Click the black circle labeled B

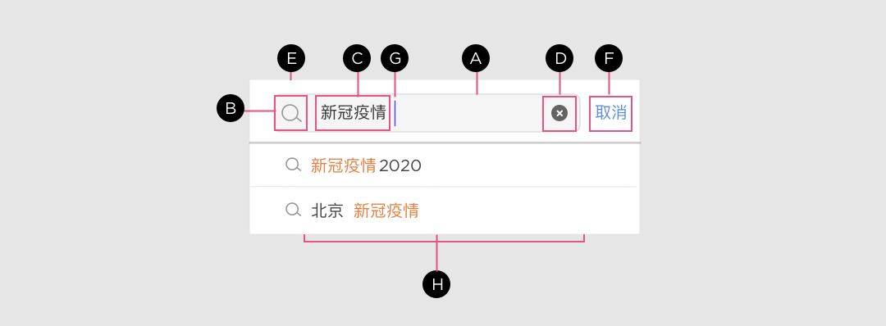(x=231, y=108)
